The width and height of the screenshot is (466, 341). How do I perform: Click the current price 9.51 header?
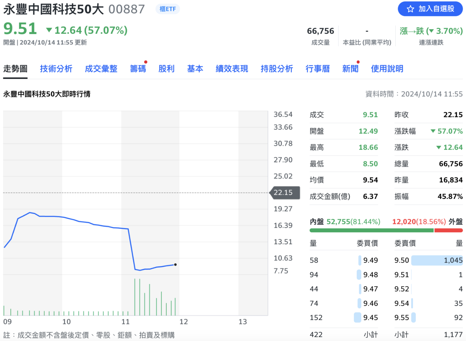20,29
